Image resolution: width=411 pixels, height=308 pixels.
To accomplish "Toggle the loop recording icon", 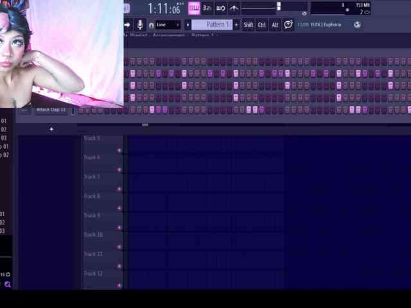I will 220,8.
